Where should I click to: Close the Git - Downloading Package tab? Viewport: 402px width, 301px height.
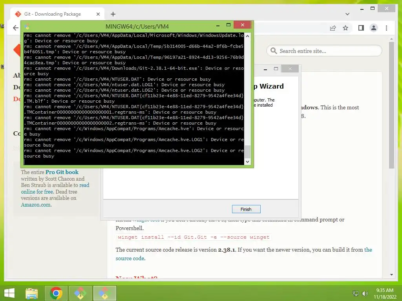(98, 14)
